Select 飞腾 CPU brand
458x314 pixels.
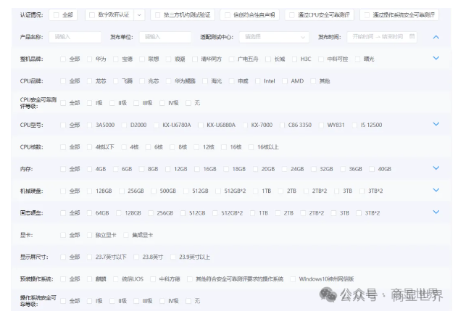click(x=116, y=81)
